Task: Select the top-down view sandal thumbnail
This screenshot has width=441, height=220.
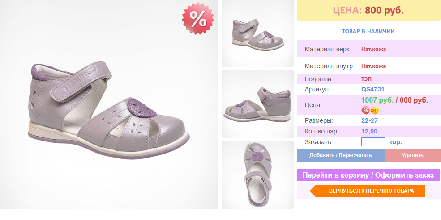Action: pos(257,175)
